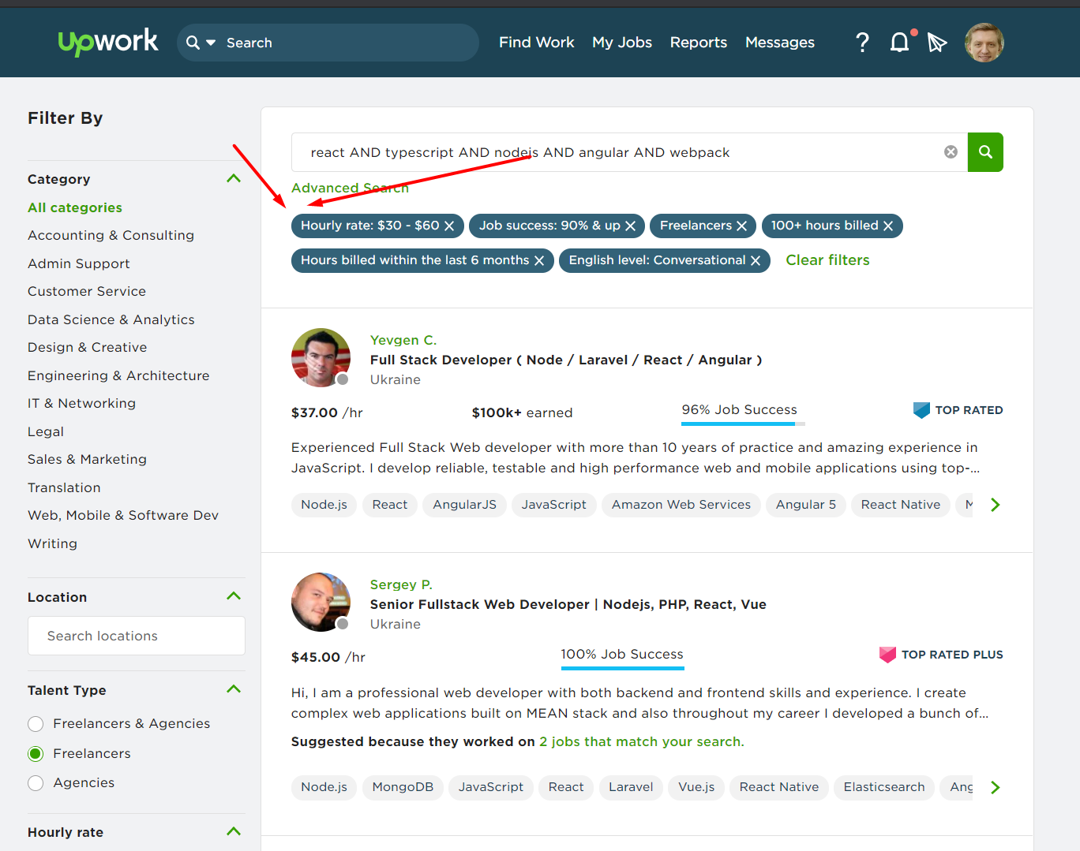The image size is (1080, 851).
Task: Filter by Legal category
Action: (46, 431)
